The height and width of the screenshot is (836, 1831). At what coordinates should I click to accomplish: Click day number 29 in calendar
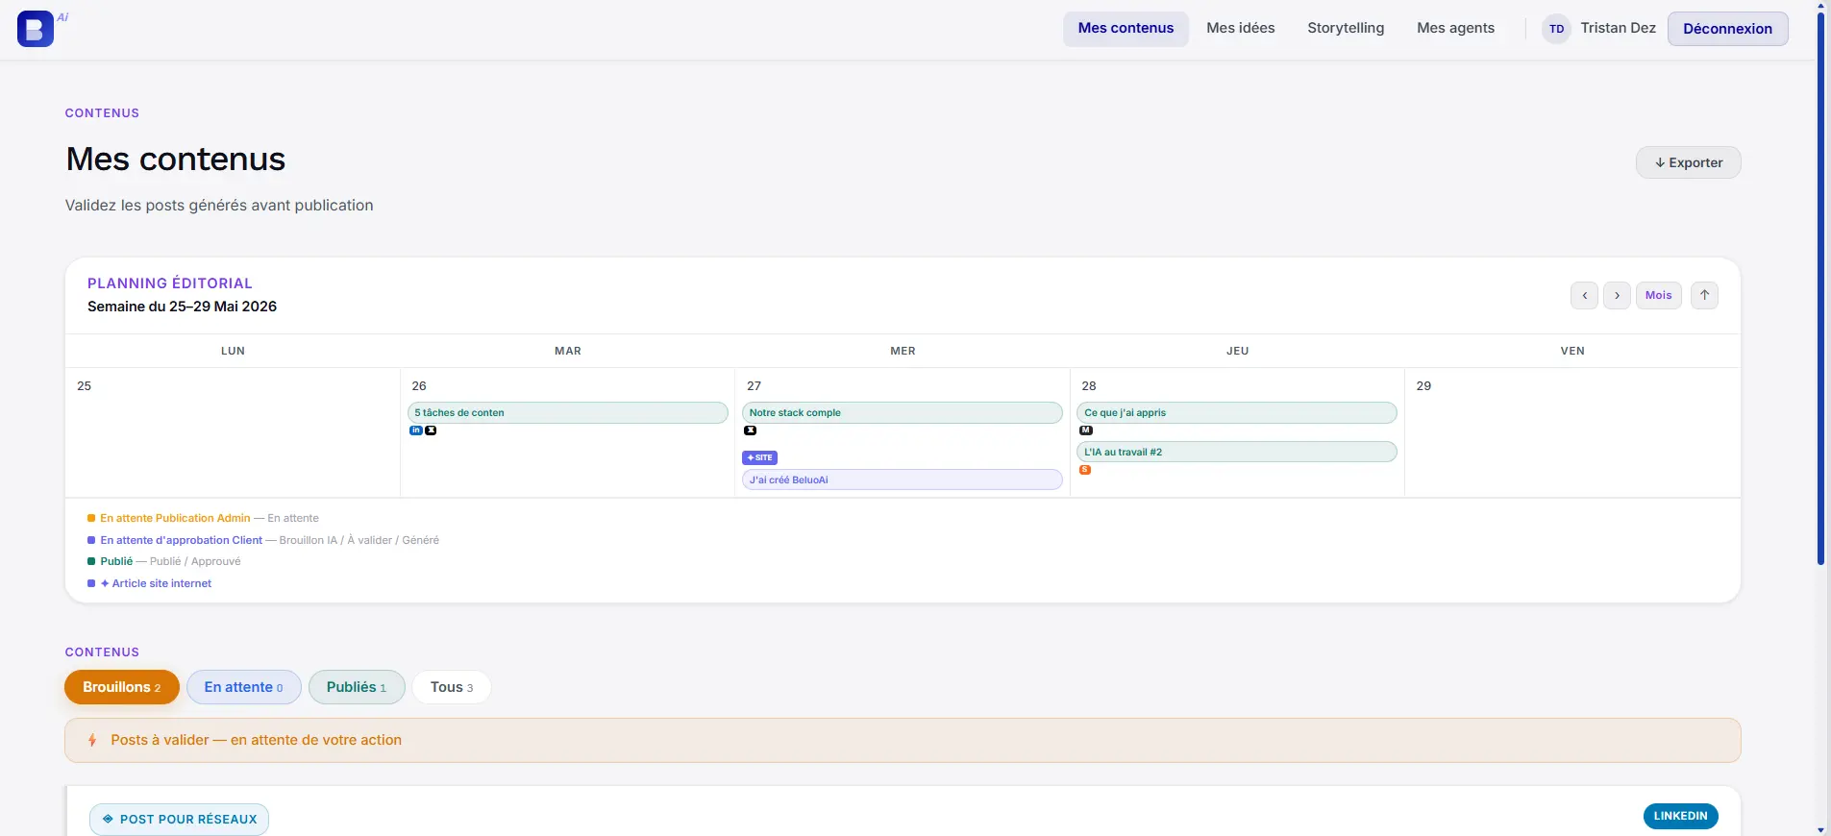1423,385
